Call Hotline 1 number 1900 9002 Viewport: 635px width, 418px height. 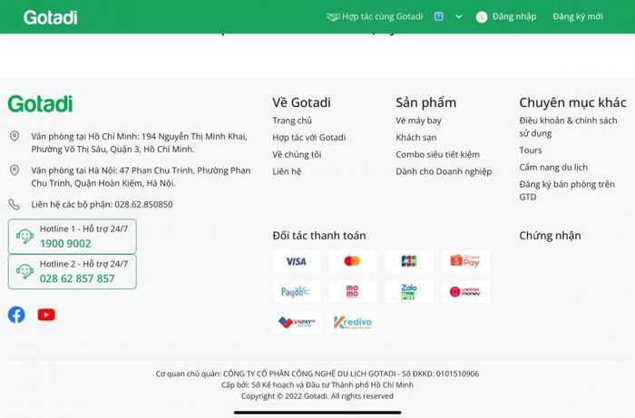[65, 243]
